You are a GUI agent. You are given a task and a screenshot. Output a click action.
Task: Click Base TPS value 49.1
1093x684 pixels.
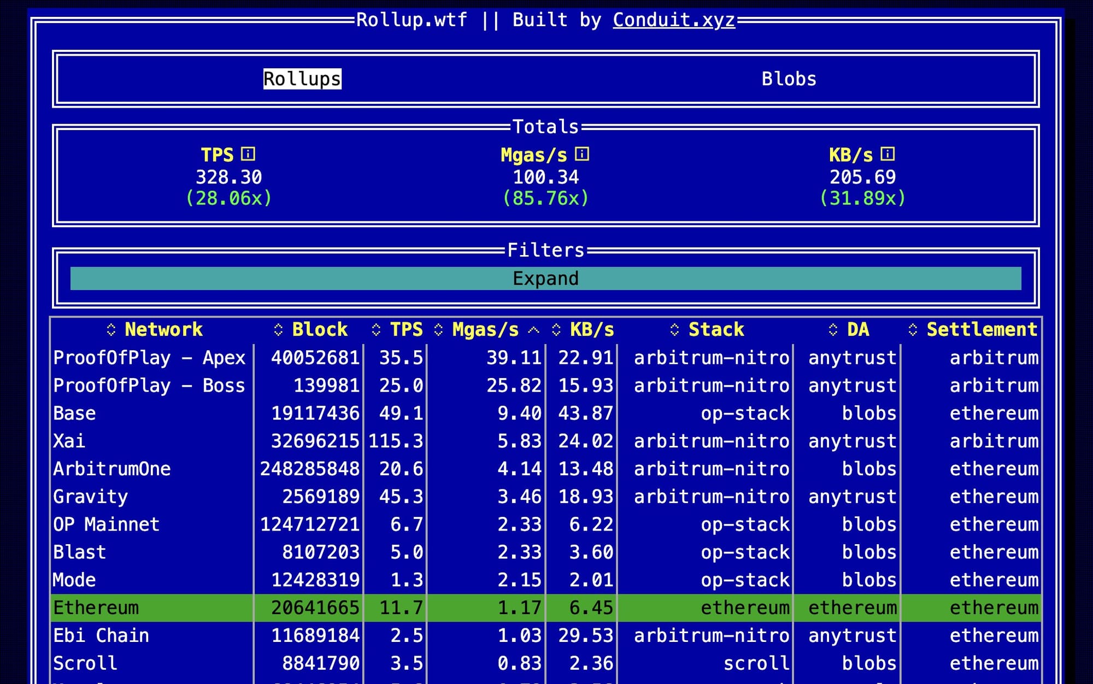click(x=402, y=414)
